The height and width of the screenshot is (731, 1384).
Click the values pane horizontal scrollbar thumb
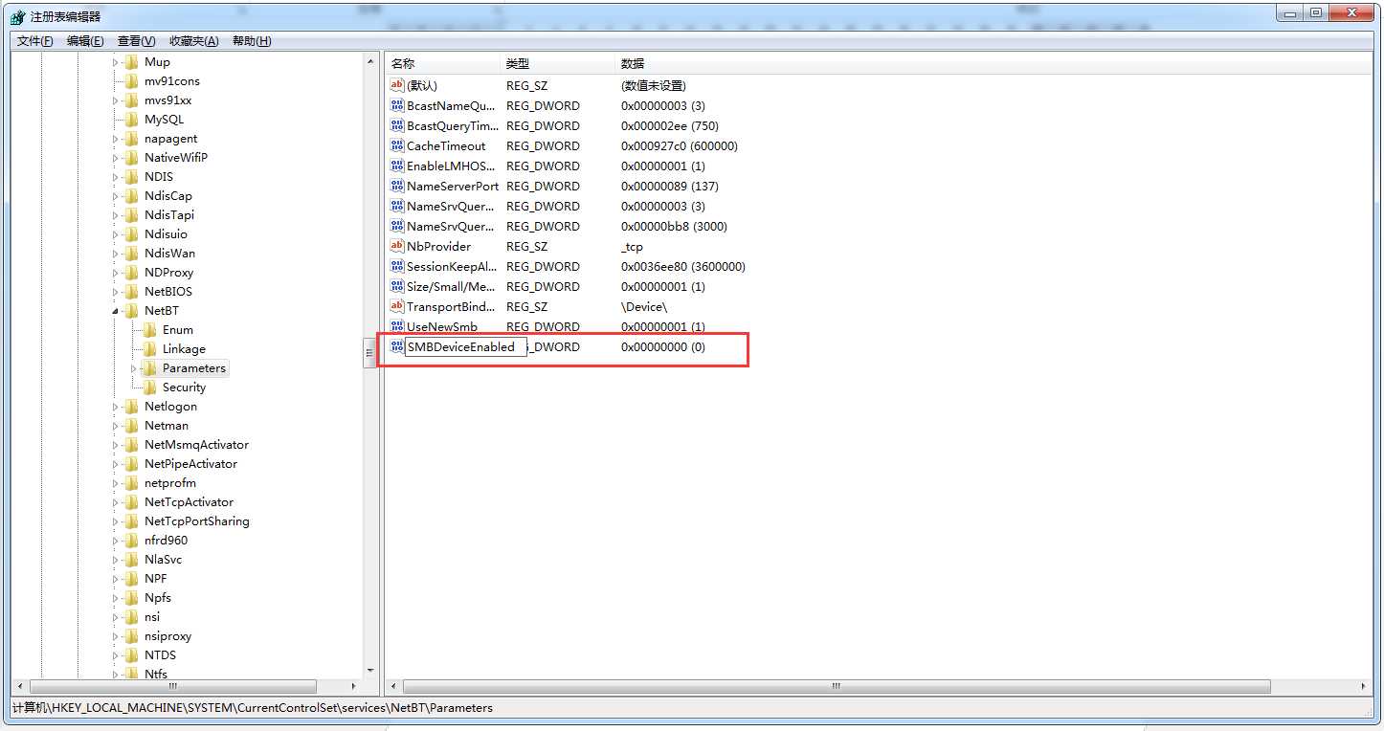point(837,687)
